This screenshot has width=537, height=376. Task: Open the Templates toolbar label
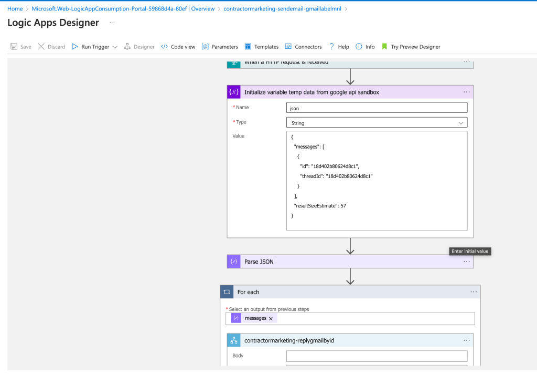coord(266,47)
